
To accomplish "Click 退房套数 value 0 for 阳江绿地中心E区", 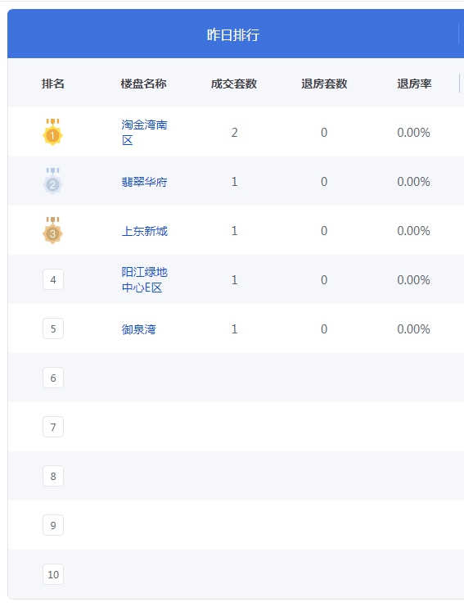I will [x=324, y=280].
